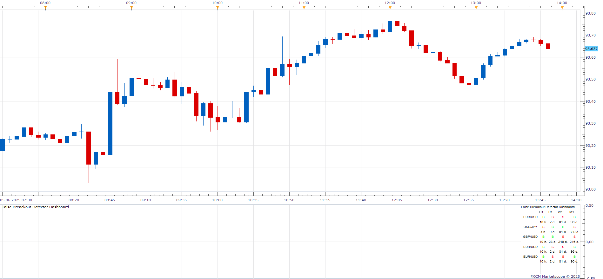Image resolution: width=603 pixels, height=279 pixels.
Task: Click the '4 h.' value under USD/JPY
Action: (x=543, y=232)
